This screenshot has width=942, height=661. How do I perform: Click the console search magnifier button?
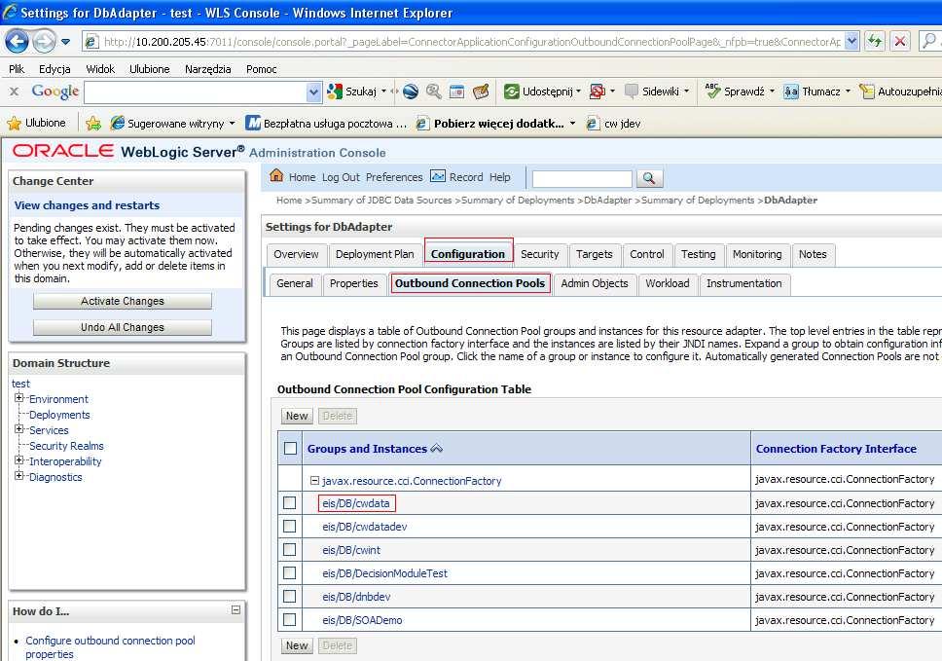click(649, 178)
